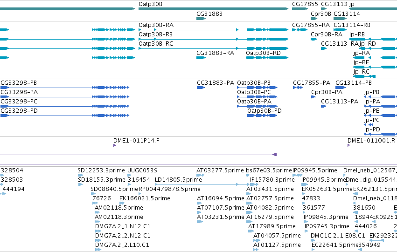Image resolution: width=397 pixels, height=252 pixels.
Task: Select the CG31883-PA protein label
Action: coord(216,83)
